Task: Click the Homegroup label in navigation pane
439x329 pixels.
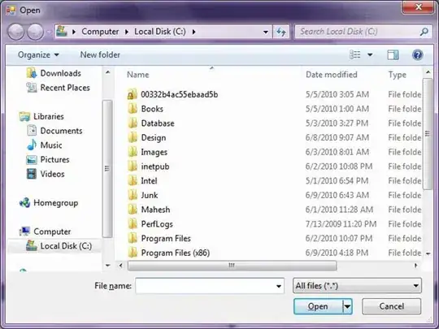Action: point(56,203)
